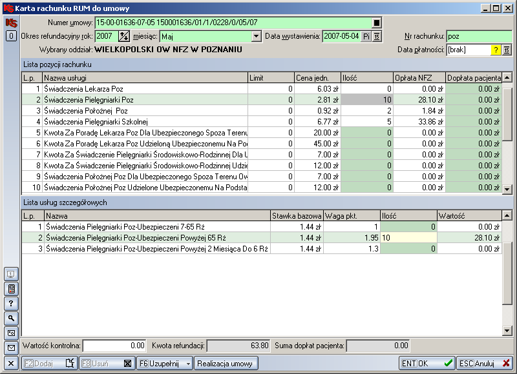Select row 10 'Świadczenia Położnej Poz Udzielone'
This screenshot has height=374, width=517.
(x=262, y=188)
